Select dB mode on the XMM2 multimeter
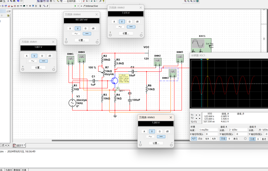This screenshot has height=171, width=268. (137, 22)
